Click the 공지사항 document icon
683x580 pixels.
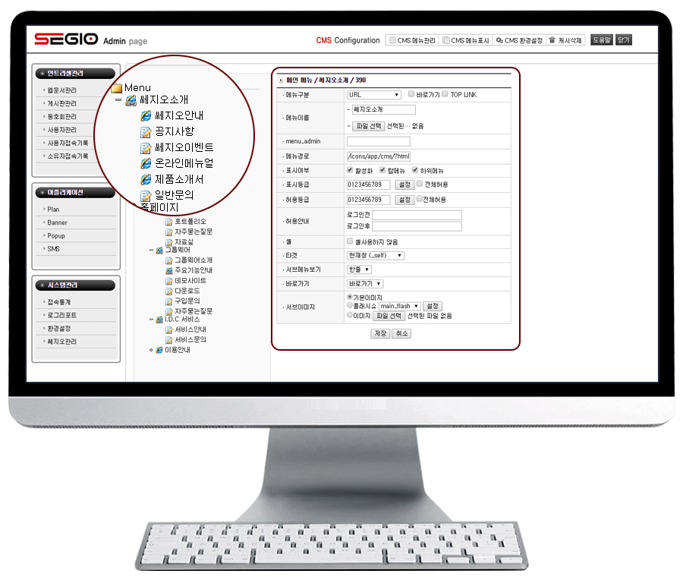(x=146, y=131)
